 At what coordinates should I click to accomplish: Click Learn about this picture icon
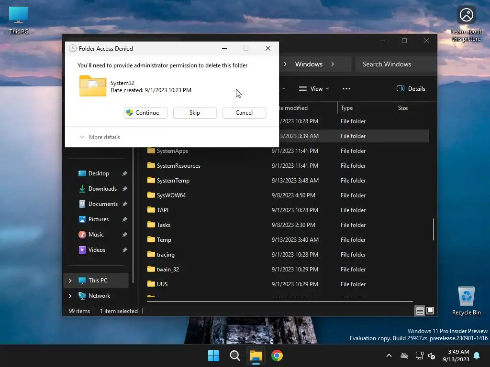point(466,24)
